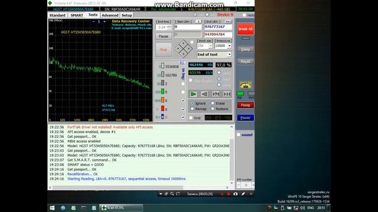The image size is (378, 212).
Task: Click the Victoria Scan 97,0% taskbar button
Action: click(x=121, y=208)
